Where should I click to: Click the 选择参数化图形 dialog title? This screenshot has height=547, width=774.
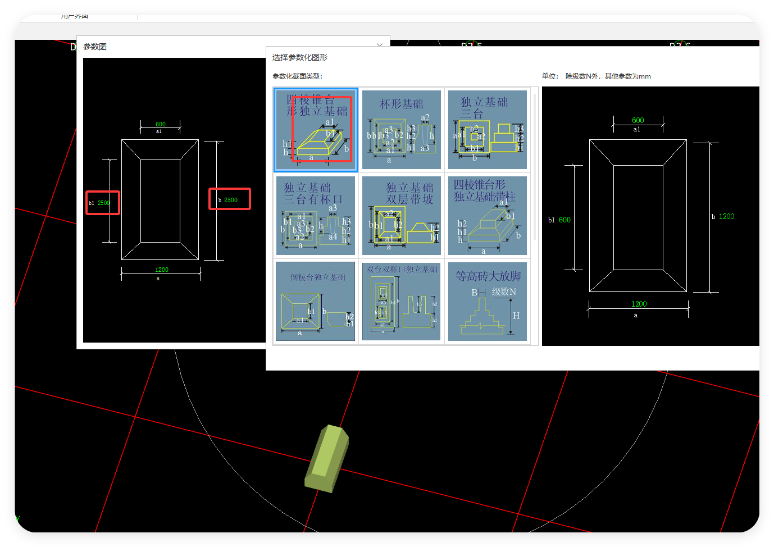300,57
